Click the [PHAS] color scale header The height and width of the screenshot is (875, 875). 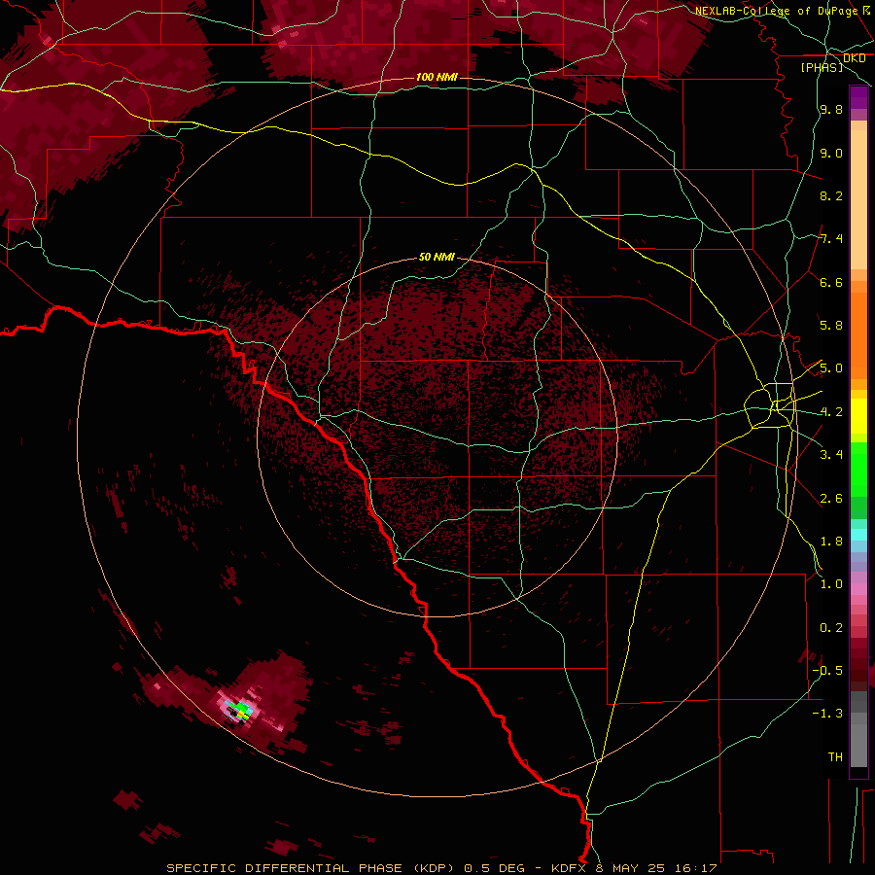tap(822, 67)
